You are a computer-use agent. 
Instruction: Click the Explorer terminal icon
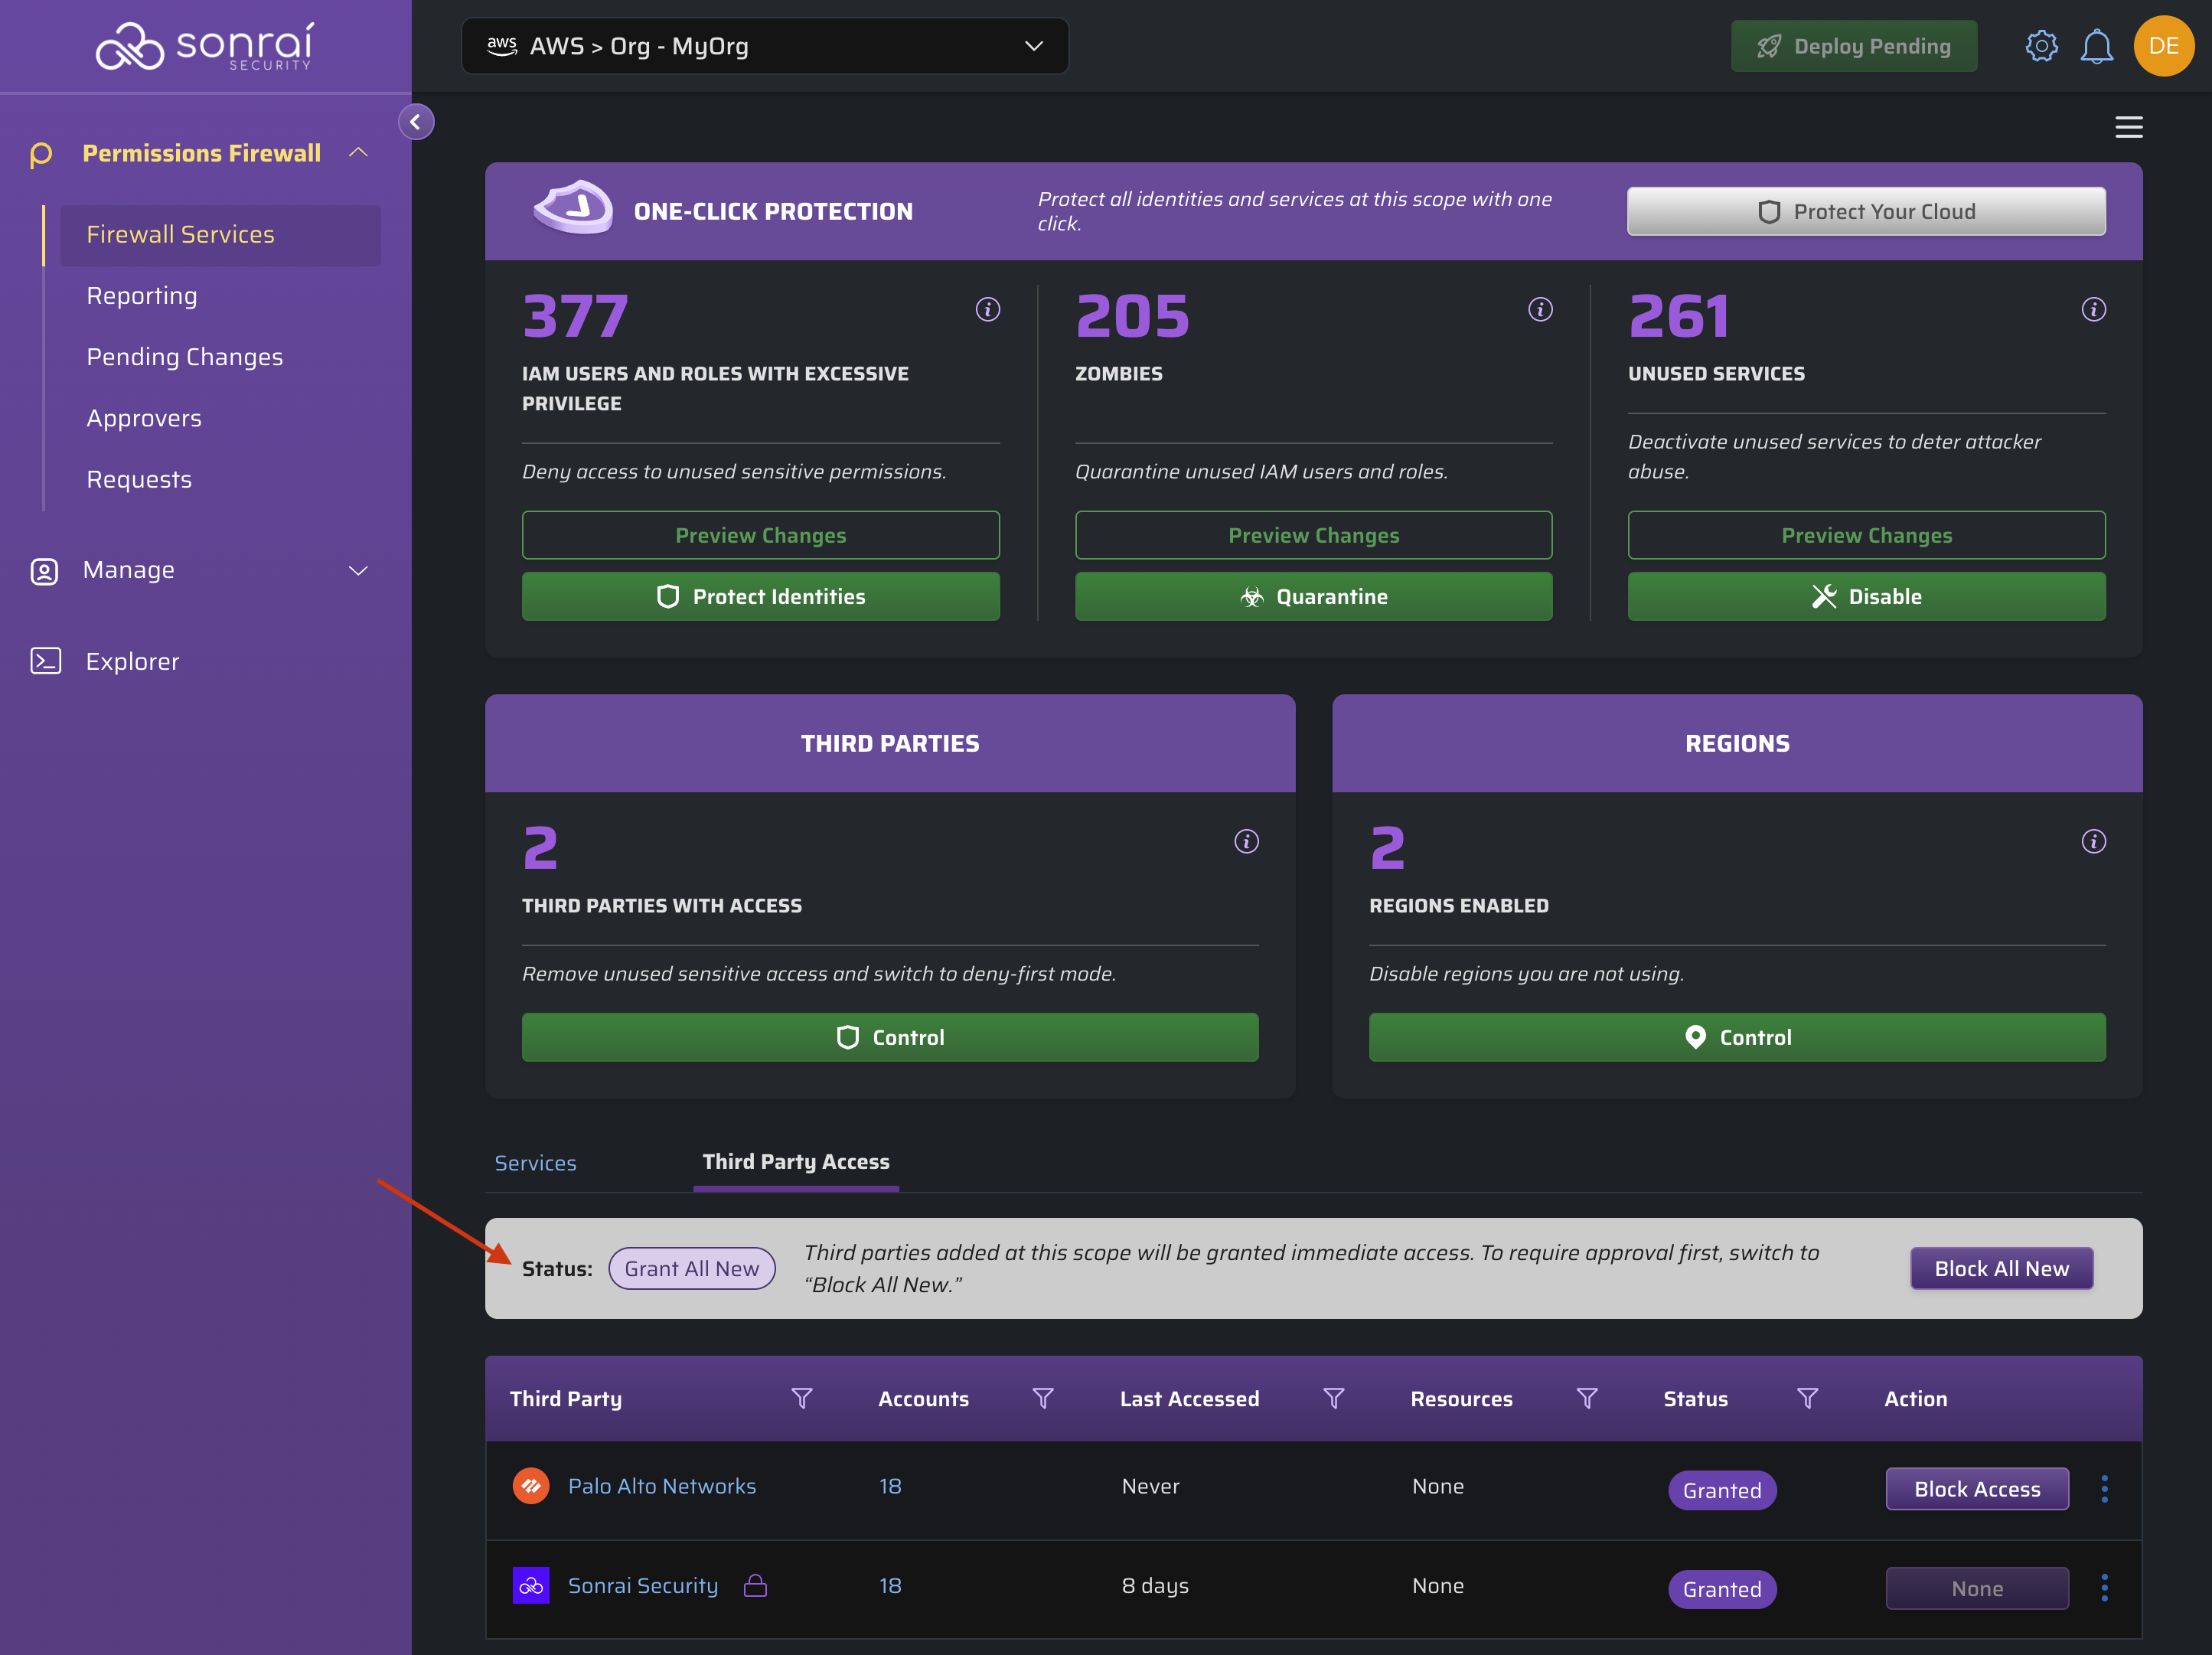(46, 661)
